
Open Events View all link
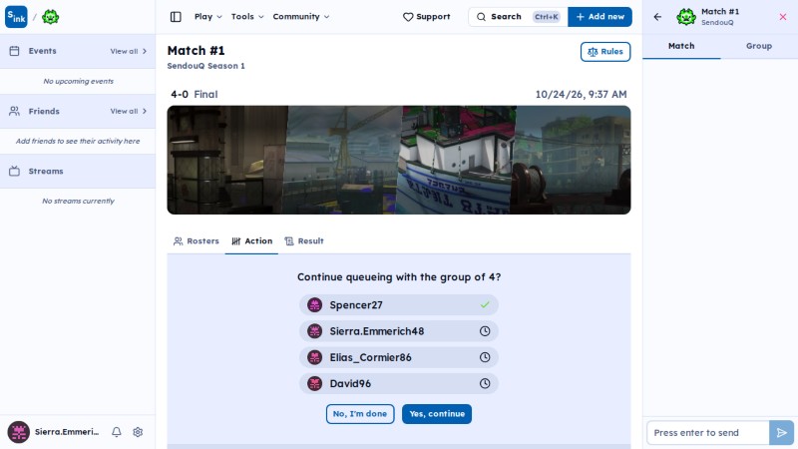click(x=129, y=52)
